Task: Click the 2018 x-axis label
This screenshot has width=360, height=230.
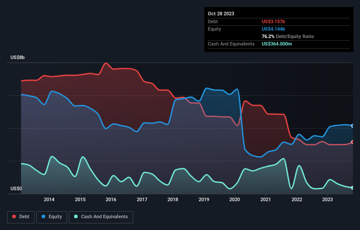Action: [x=173, y=199]
